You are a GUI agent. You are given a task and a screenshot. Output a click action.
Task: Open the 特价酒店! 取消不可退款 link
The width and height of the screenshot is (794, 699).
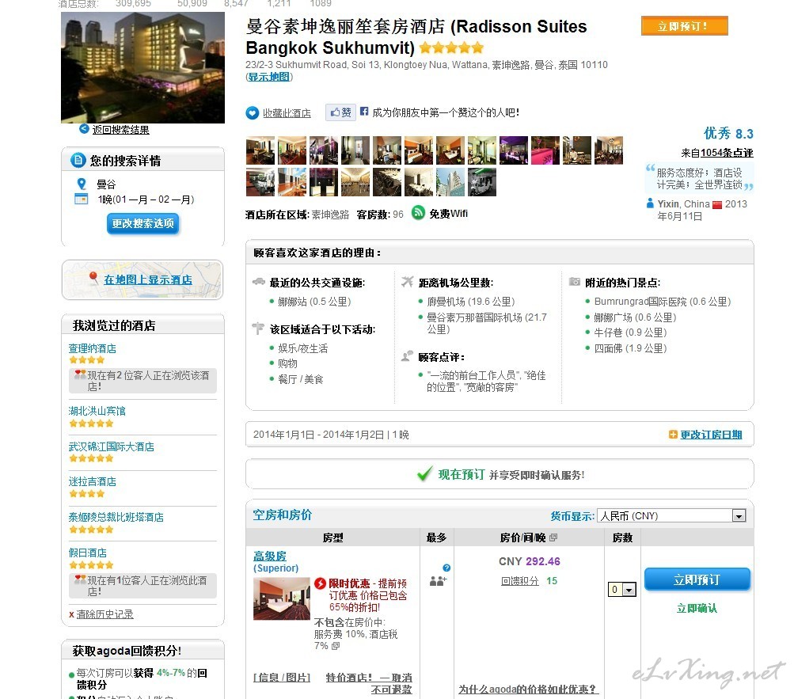click(369, 683)
